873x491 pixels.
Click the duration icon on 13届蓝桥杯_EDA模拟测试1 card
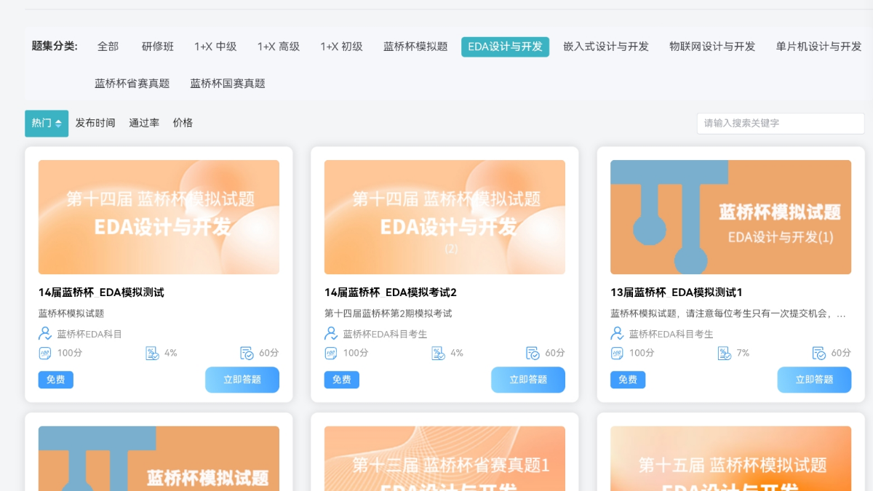[818, 353]
